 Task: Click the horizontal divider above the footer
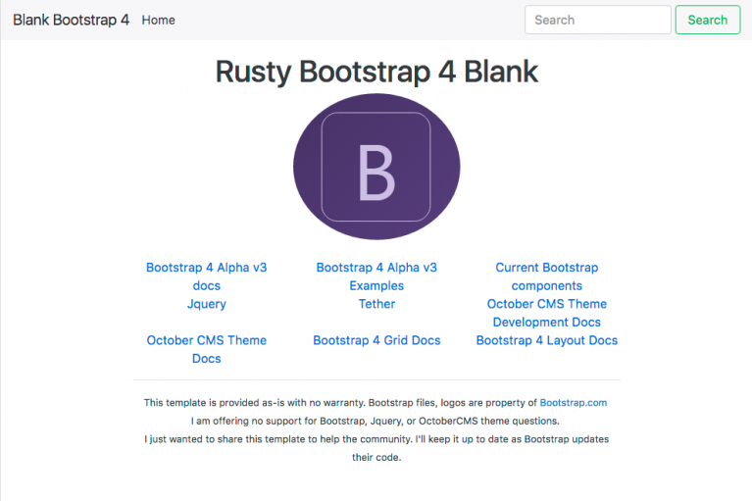pyautogui.click(x=376, y=379)
